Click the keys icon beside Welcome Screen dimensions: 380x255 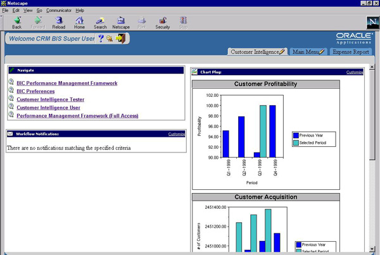tap(110, 39)
